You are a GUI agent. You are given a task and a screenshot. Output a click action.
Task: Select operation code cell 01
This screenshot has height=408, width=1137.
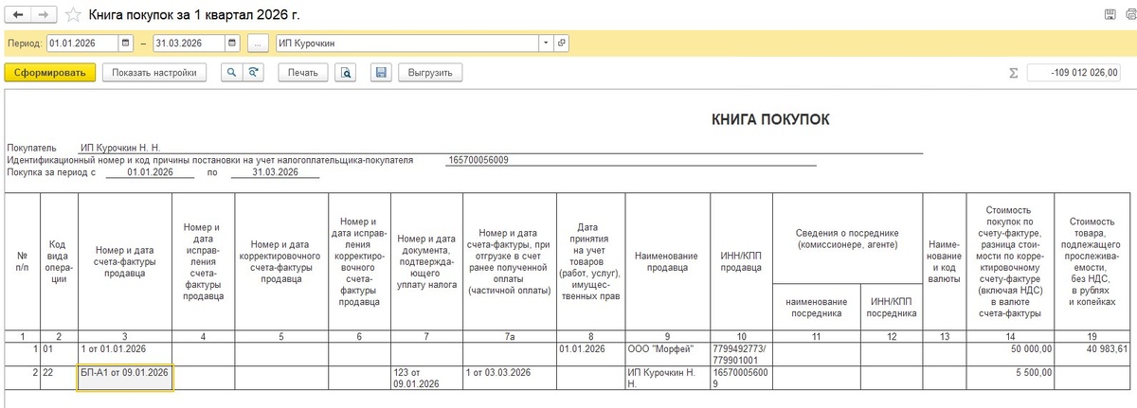pyautogui.click(x=58, y=353)
